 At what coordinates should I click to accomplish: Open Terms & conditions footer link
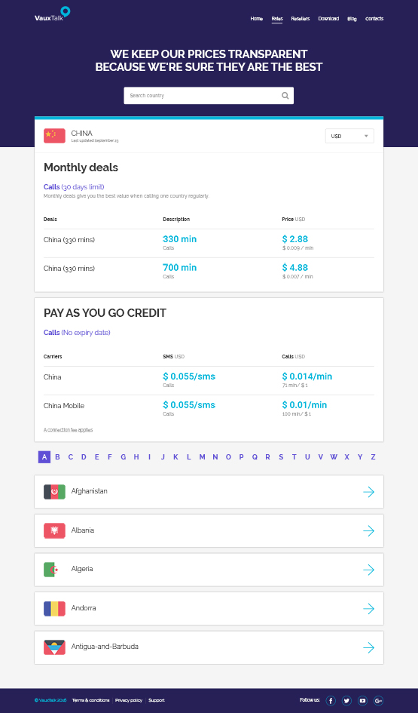pyautogui.click(x=91, y=700)
